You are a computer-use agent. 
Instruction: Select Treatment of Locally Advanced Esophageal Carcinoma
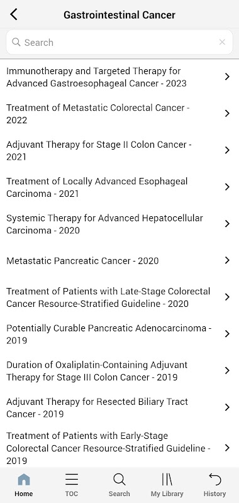[x=119, y=187]
